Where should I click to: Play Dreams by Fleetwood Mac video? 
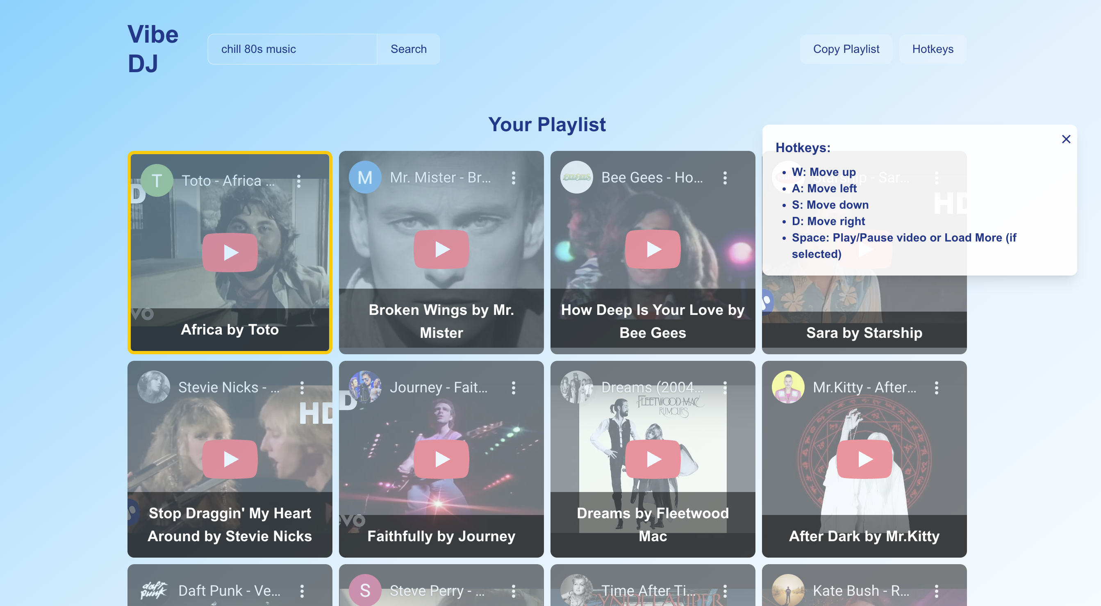point(652,459)
